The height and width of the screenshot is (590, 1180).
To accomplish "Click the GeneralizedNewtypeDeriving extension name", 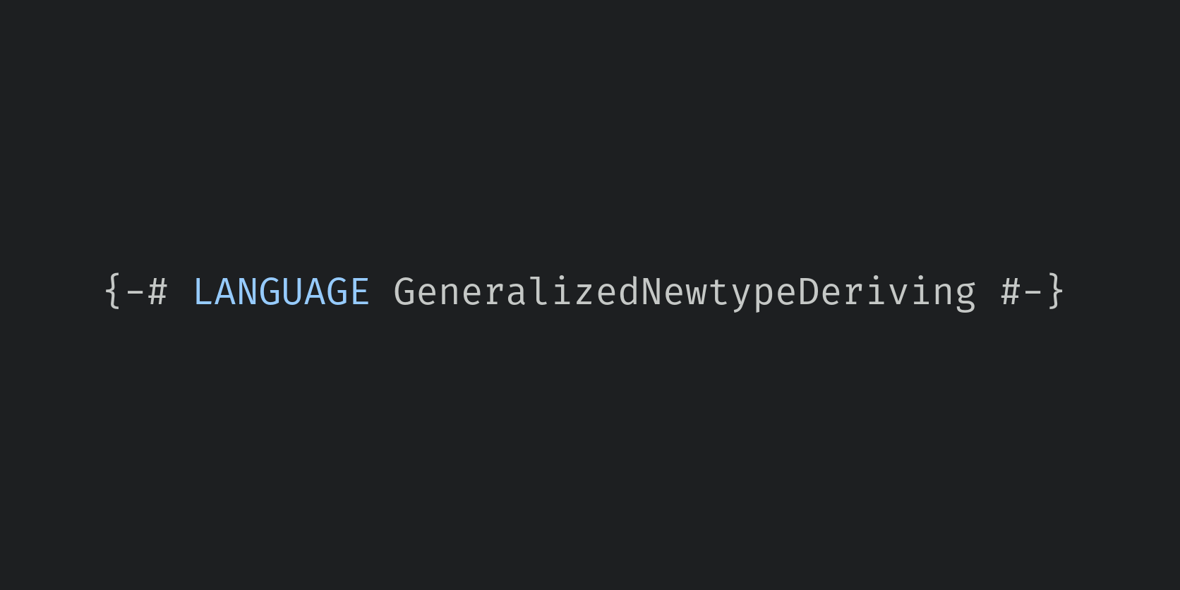I will [685, 292].
